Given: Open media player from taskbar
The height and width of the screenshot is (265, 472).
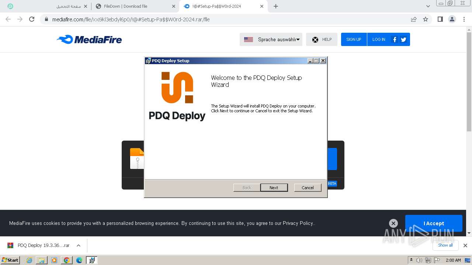Looking at the screenshot, I should pos(54,260).
